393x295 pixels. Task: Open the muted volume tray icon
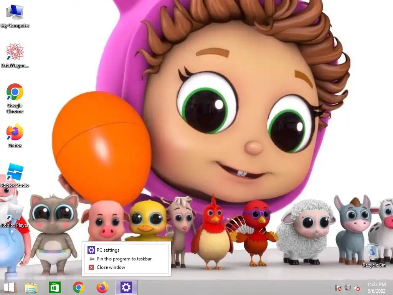point(357,288)
